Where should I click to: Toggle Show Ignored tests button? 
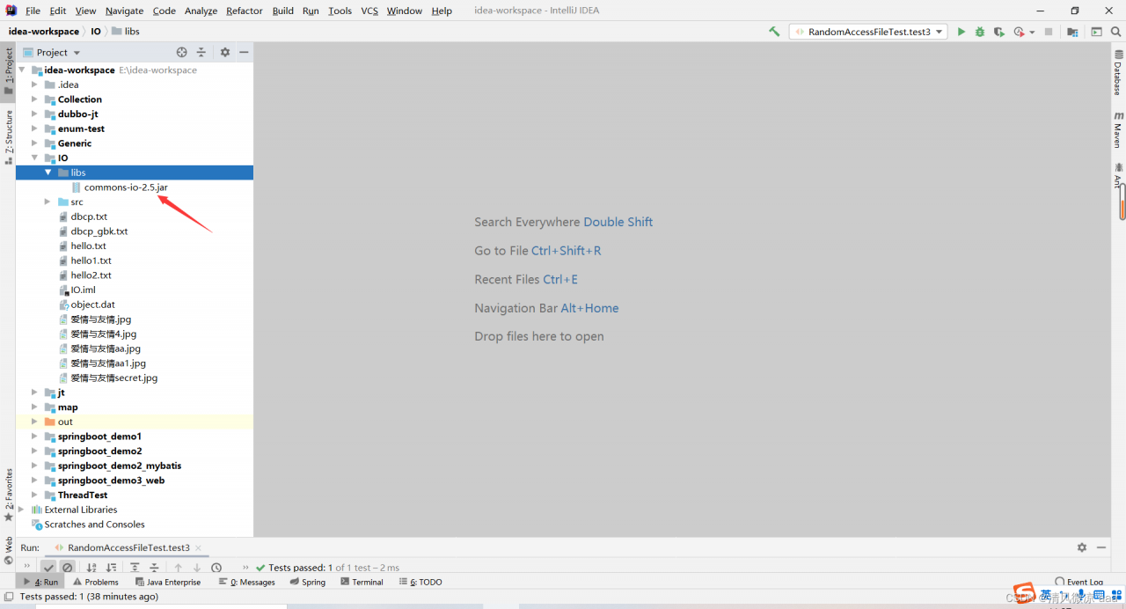[67, 568]
